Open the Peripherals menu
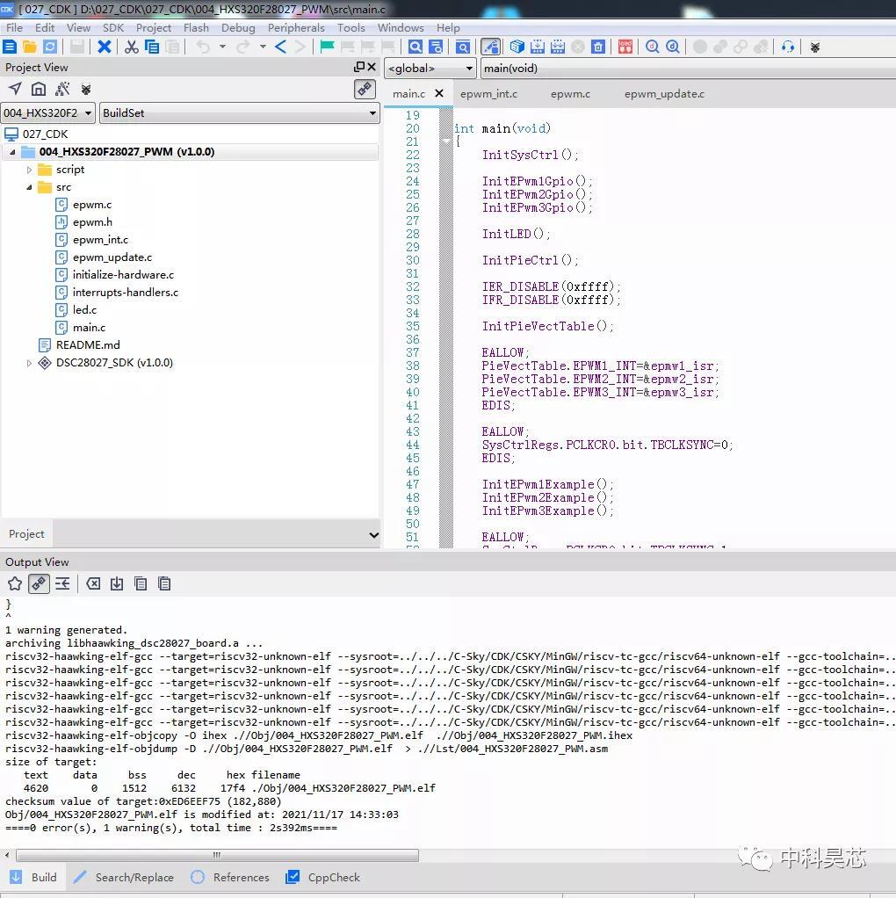 pos(296,27)
